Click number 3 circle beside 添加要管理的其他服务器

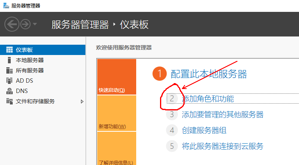pos(172,114)
